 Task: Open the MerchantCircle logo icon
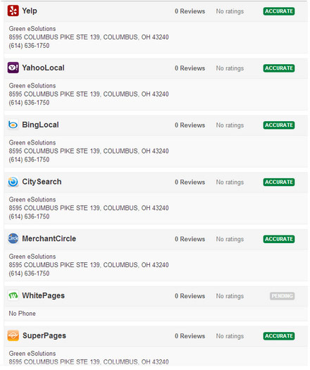pos(13,239)
